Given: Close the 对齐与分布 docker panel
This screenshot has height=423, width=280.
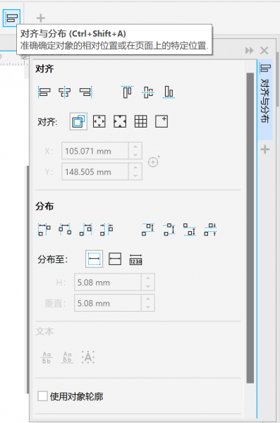Looking at the screenshot, I should (264, 51).
